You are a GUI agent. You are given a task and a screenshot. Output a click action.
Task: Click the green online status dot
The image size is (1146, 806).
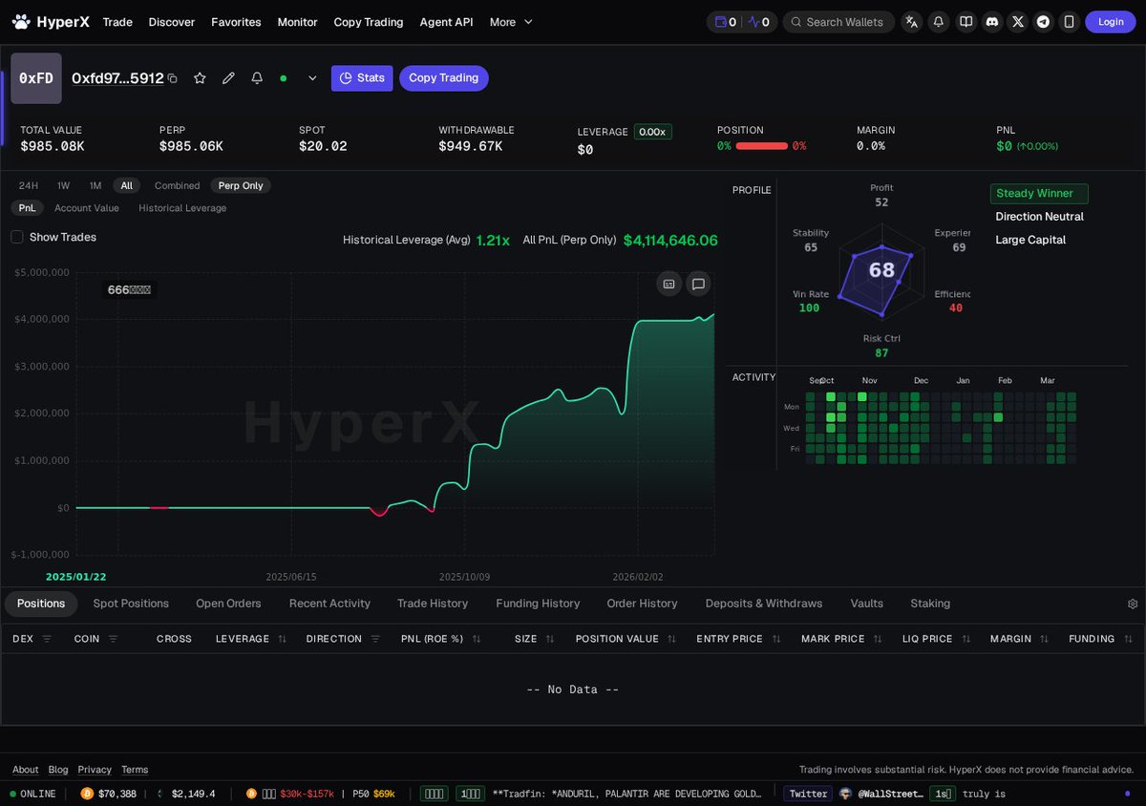coord(284,78)
